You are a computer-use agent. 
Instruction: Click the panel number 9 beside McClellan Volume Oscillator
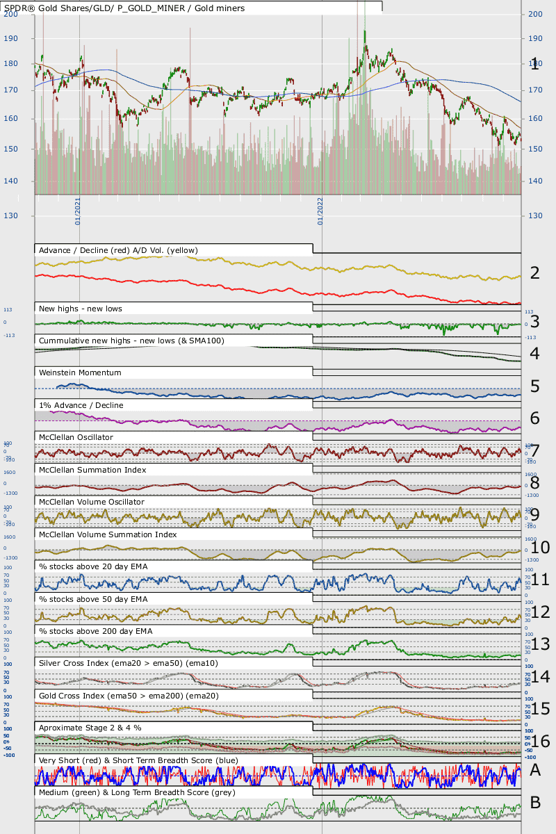(534, 515)
